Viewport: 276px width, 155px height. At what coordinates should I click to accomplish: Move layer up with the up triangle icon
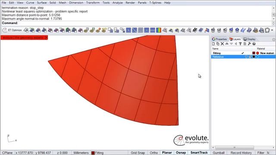pos(227,44)
